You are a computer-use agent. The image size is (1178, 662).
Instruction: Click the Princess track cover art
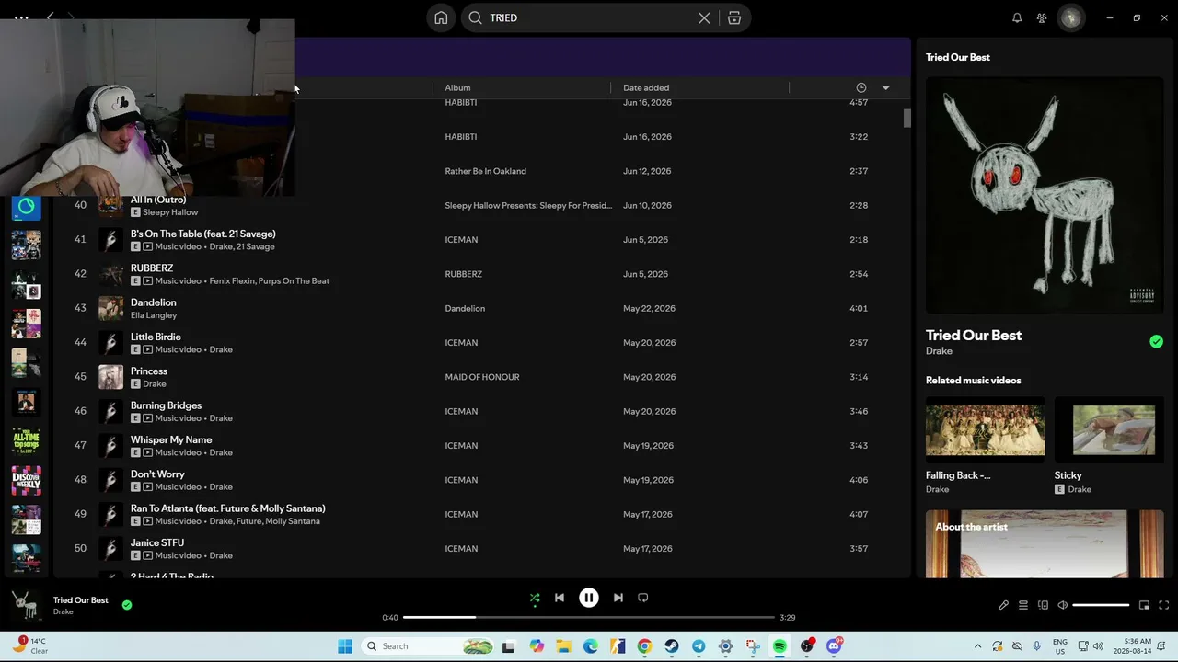[110, 377]
